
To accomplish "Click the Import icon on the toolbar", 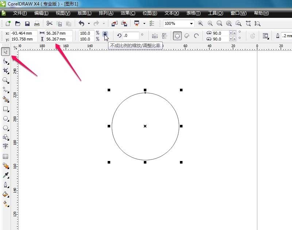I will pyautogui.click(x=114, y=23).
